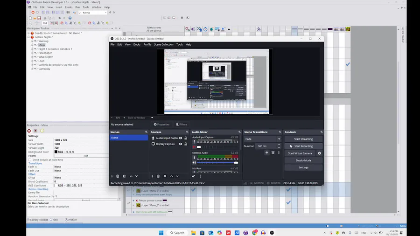Open OBS Studio from Windows taskbar

[272, 233]
